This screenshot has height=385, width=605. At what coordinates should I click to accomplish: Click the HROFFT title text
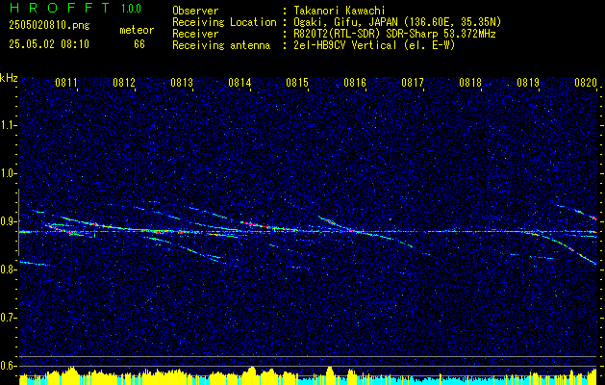coord(60,8)
